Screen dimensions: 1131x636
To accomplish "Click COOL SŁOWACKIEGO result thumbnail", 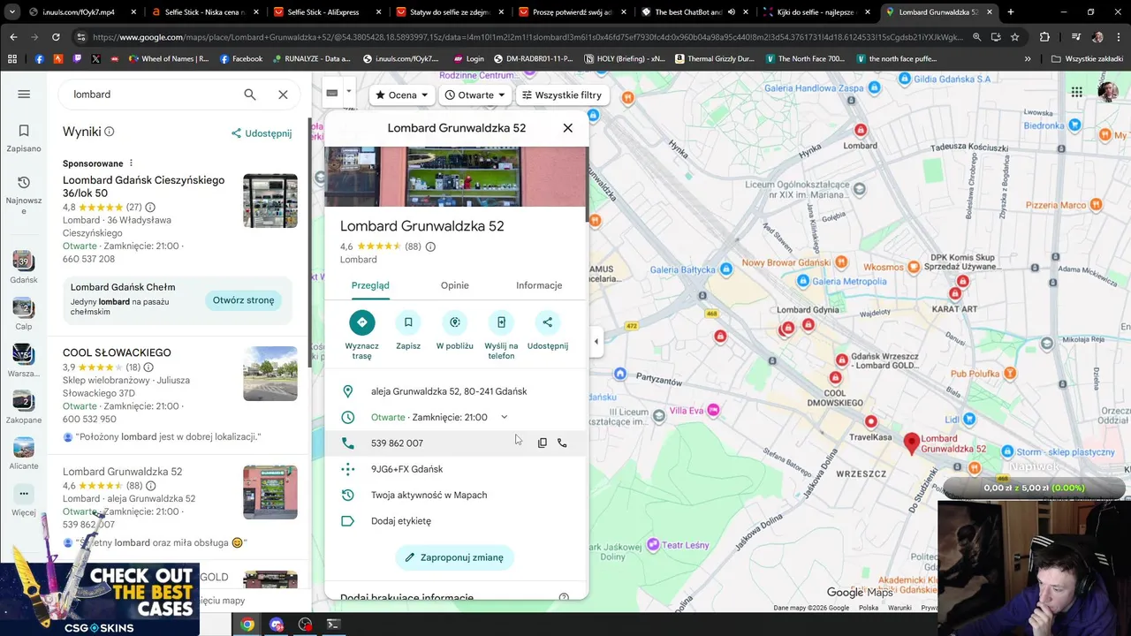I will click(x=270, y=374).
